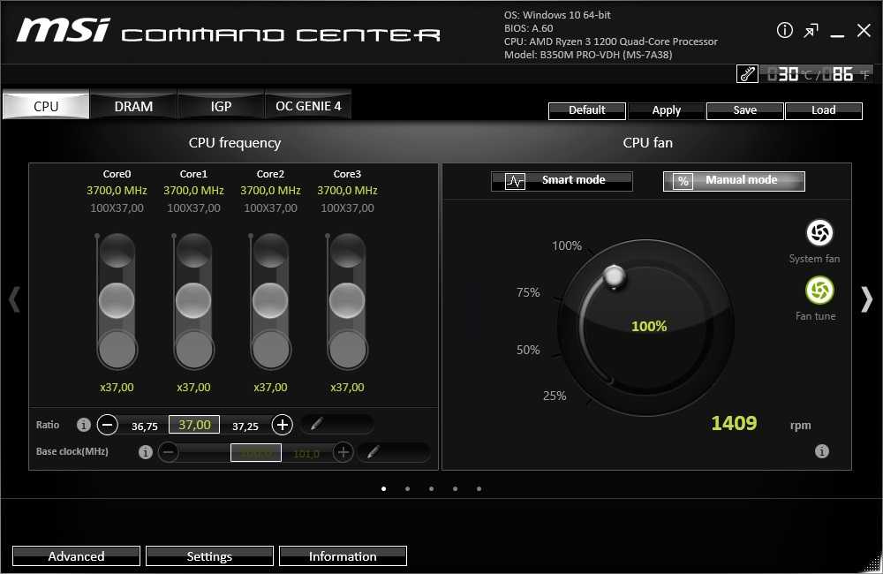Select the second page indicator dot
The width and height of the screenshot is (883, 574).
coord(407,488)
